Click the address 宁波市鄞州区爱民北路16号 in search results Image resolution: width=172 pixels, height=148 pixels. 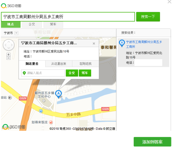(144, 55)
